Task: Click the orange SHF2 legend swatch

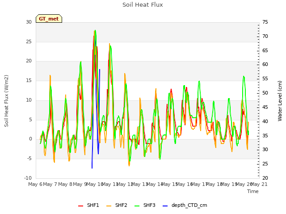Action: pos(109,206)
